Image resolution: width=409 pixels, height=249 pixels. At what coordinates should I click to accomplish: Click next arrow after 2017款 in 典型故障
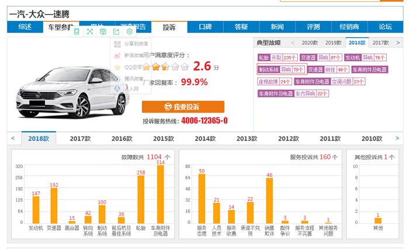pos(398,43)
